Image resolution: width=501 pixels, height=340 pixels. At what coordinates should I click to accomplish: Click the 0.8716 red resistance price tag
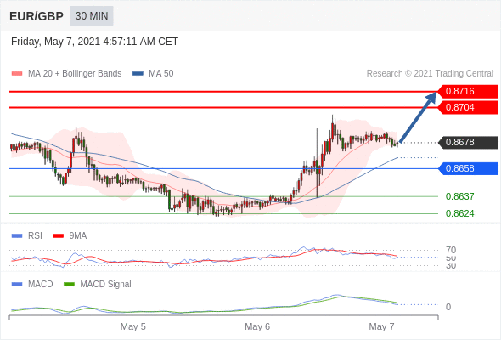click(x=468, y=91)
